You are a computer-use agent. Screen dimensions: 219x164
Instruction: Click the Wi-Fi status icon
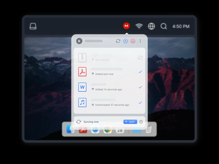click(x=139, y=26)
